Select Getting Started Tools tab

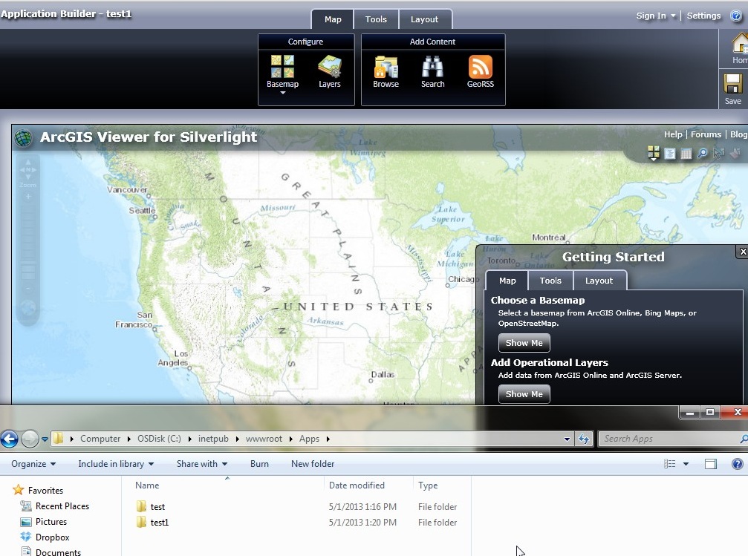tap(550, 281)
